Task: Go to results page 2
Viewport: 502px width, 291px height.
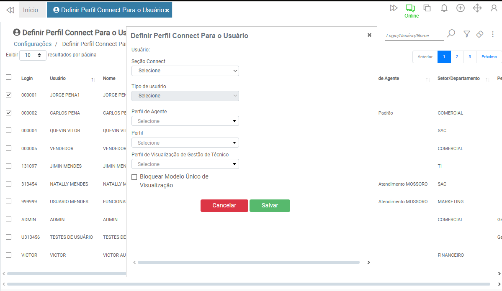Action: 457,57
